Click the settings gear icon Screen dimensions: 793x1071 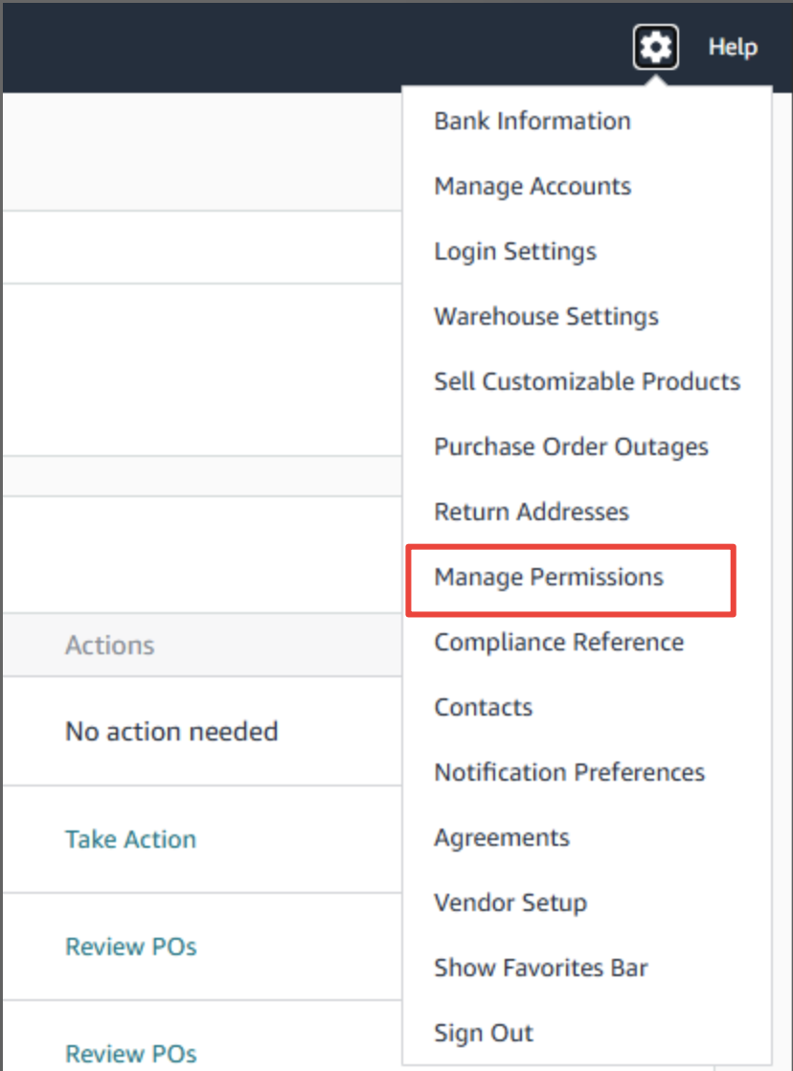click(656, 47)
